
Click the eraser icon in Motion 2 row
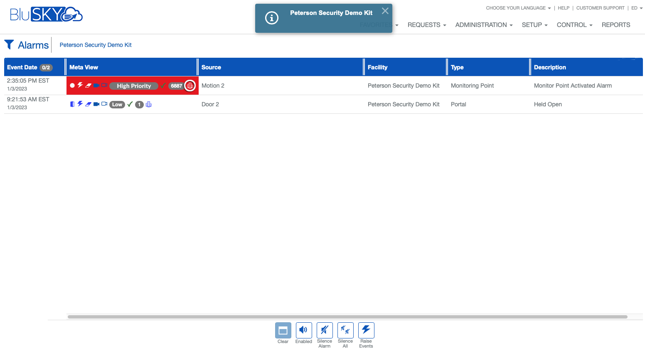point(88,86)
